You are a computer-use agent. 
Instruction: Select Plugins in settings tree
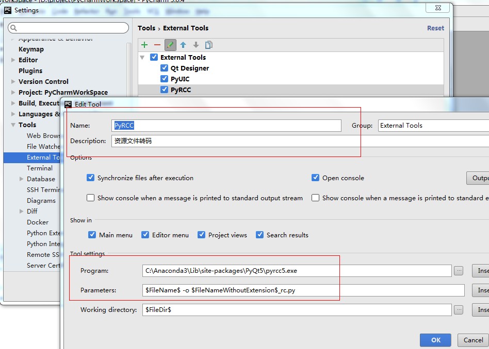coord(30,71)
